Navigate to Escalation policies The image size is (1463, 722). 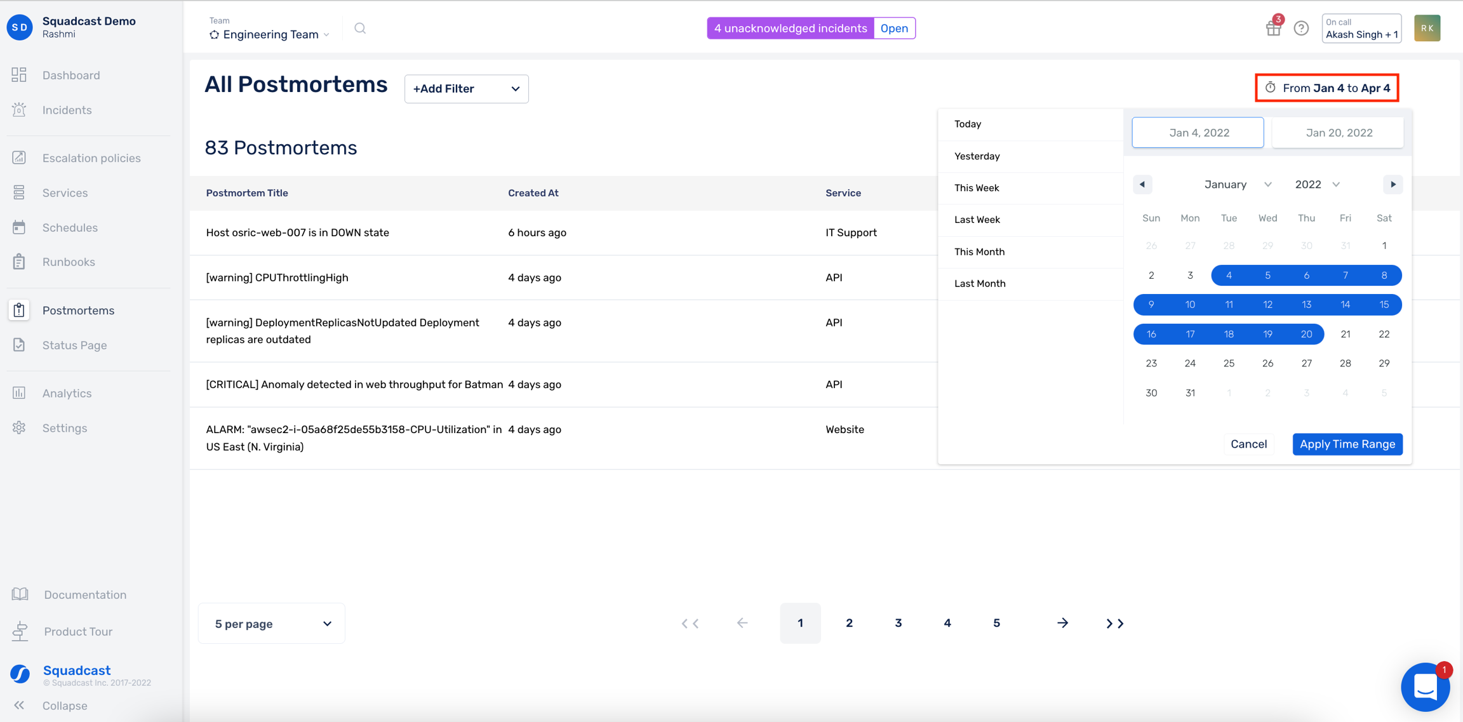tap(91, 158)
